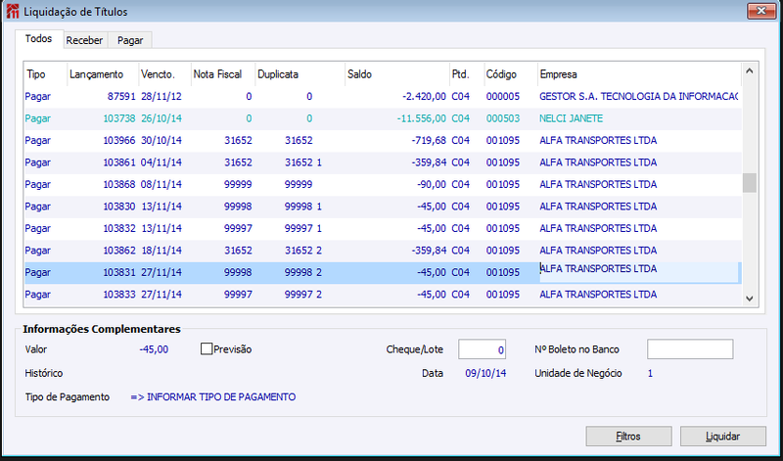The height and width of the screenshot is (461, 783).
Task: Click vencimento date 18/11/14
Action: pos(161,251)
